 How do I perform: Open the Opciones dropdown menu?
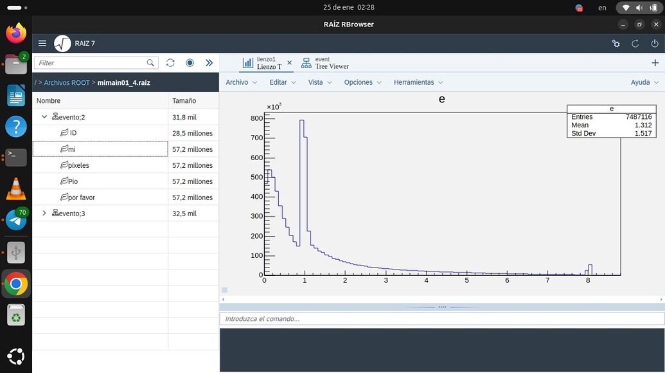362,82
